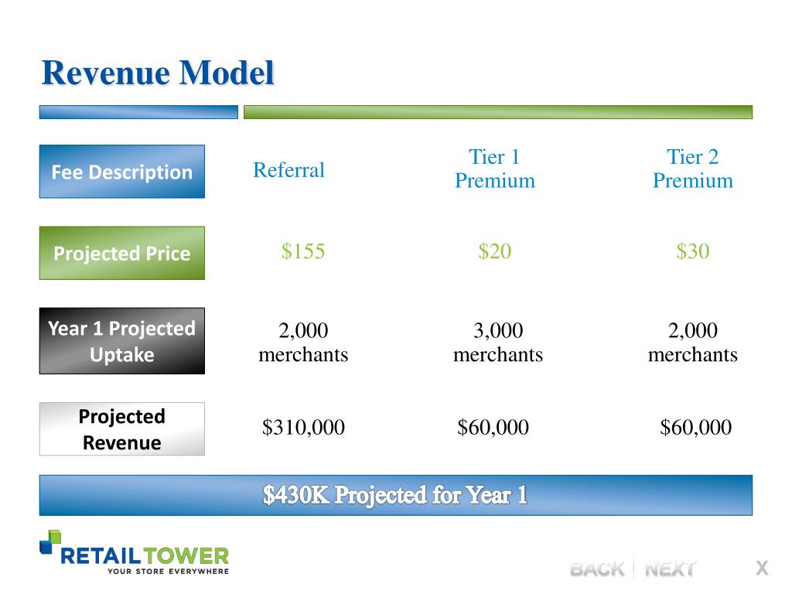Select the Revenue Model slide title
Screen dimensions: 792x594
coord(158,73)
